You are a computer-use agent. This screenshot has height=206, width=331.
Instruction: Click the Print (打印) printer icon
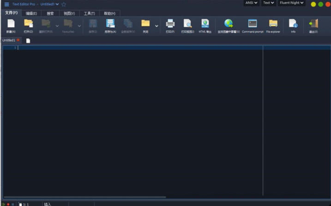[170, 24]
